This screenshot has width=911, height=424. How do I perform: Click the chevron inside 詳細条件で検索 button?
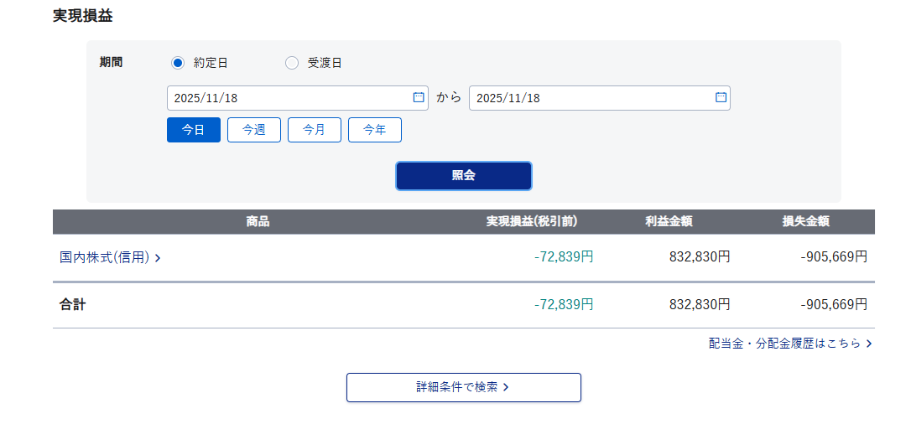507,387
